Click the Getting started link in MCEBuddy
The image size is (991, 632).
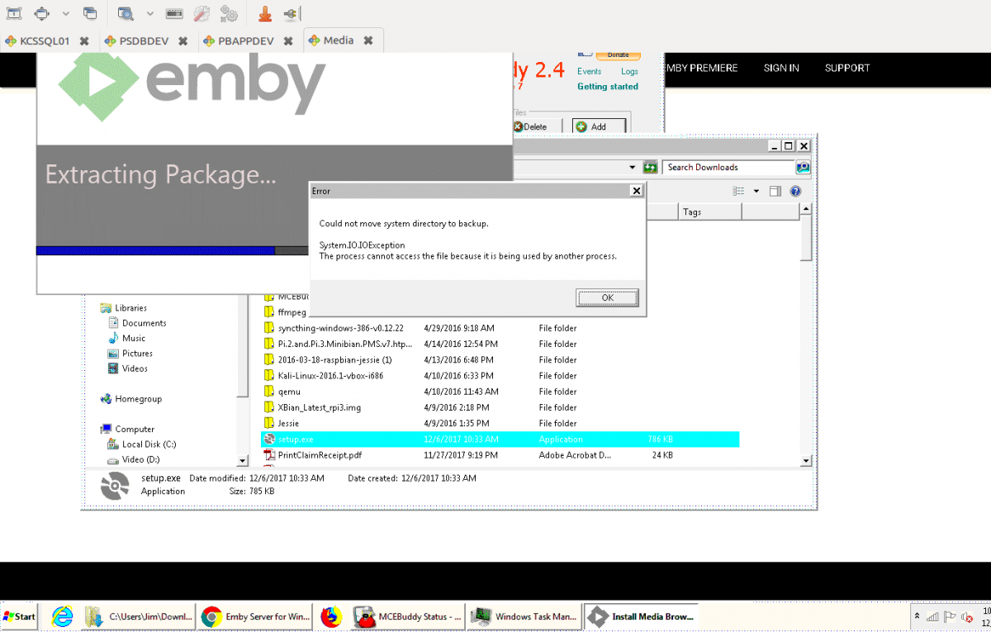(x=609, y=86)
